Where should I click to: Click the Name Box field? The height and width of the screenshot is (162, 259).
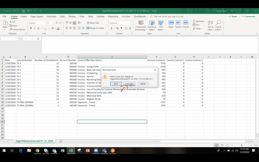[9, 38]
